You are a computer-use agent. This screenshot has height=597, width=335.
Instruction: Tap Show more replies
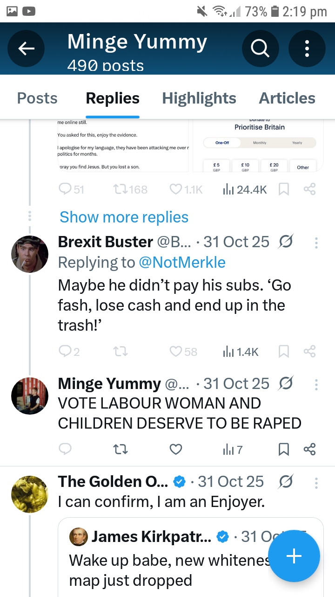(124, 217)
